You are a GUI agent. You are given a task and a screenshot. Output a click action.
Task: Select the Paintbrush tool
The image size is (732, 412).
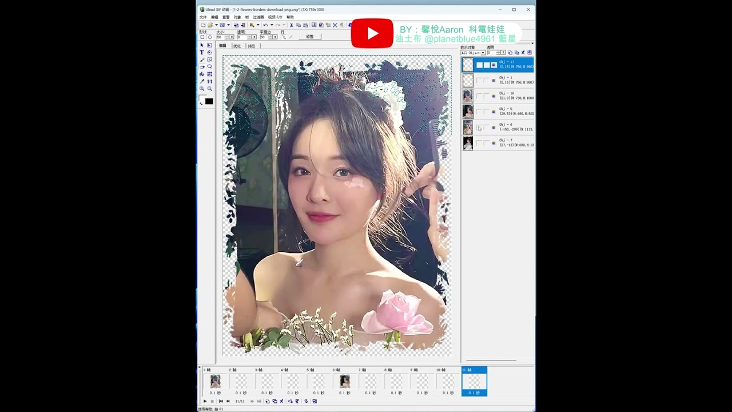(202, 60)
